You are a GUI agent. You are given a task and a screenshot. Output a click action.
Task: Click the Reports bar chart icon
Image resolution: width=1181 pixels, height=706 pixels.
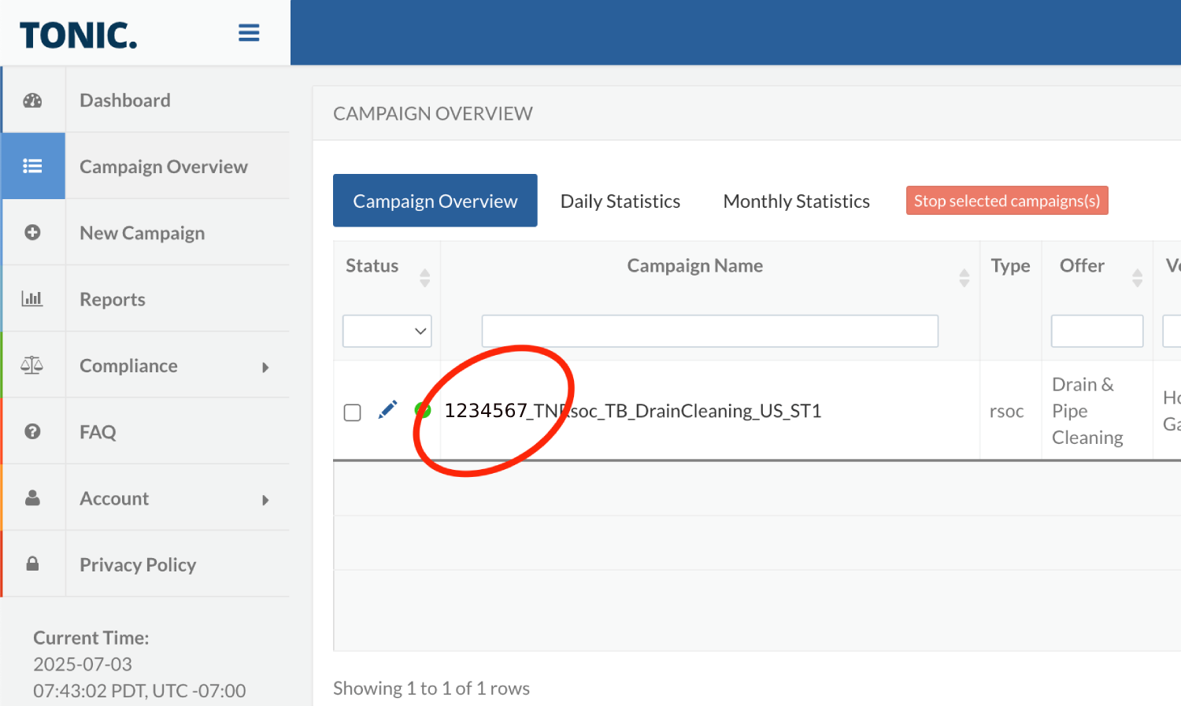point(32,298)
